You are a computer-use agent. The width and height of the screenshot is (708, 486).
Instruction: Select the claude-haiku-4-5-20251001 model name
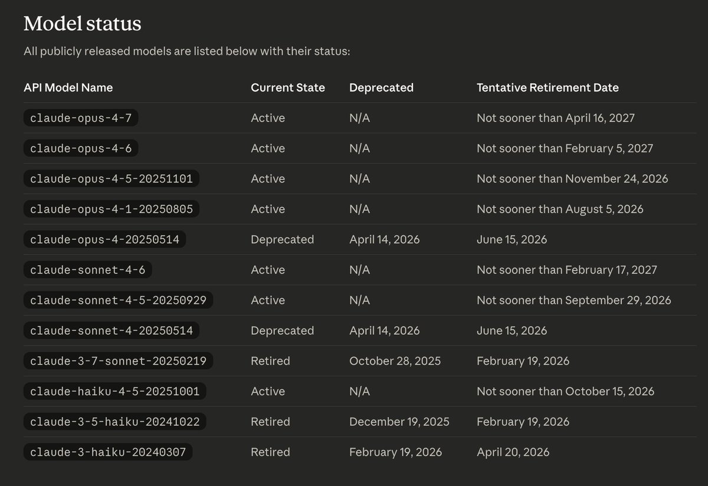(x=115, y=391)
